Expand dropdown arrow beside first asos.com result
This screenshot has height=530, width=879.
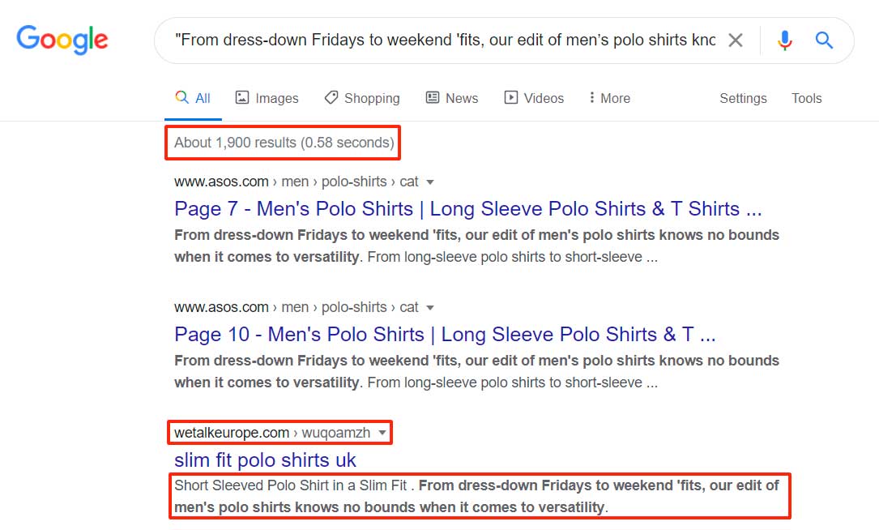point(430,182)
